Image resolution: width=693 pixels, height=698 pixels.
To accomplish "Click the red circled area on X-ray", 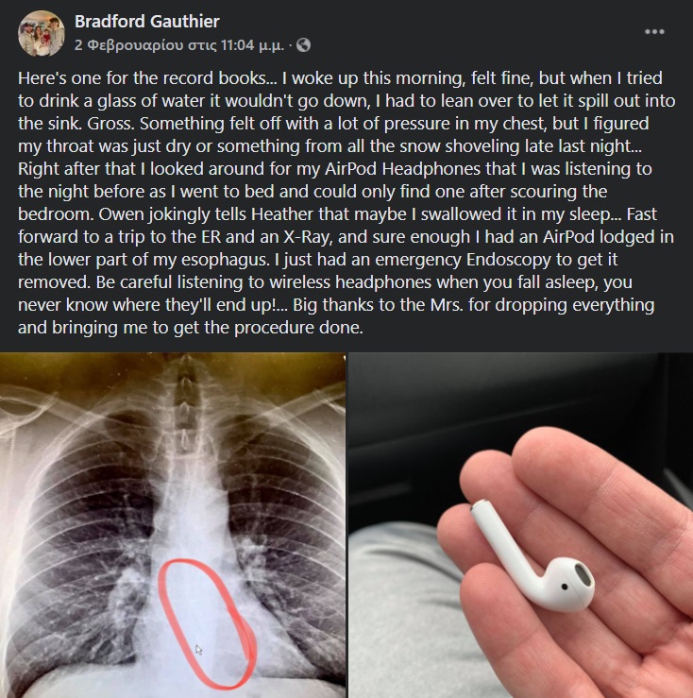I will click(x=208, y=623).
